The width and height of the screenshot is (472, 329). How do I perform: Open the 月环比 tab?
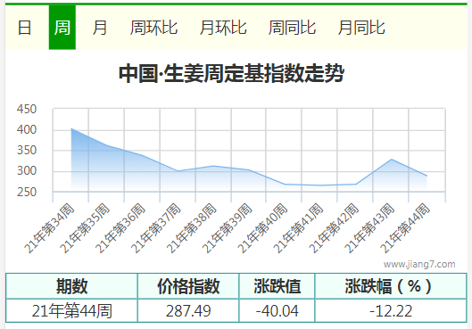click(223, 28)
